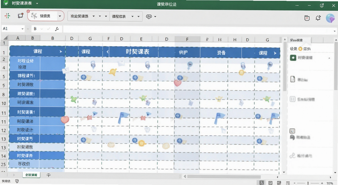Click the red-green cross grid toolbar icon

click(7, 16)
